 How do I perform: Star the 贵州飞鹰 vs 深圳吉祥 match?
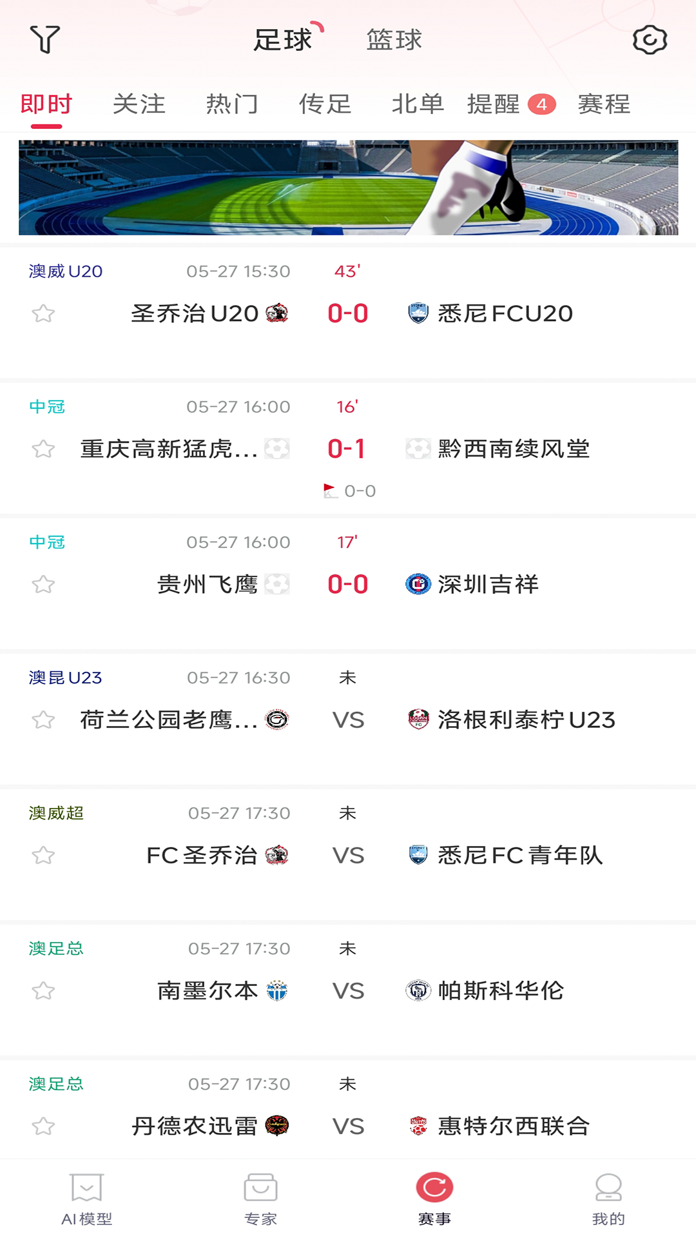(43, 585)
